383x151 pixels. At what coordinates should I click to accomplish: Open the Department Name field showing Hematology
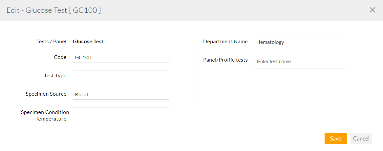(299, 42)
